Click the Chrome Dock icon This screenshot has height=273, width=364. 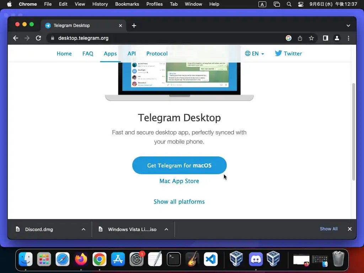pyautogui.click(x=100, y=259)
